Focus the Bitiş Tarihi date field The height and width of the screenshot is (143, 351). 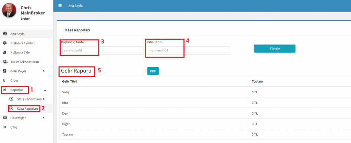[188, 50]
